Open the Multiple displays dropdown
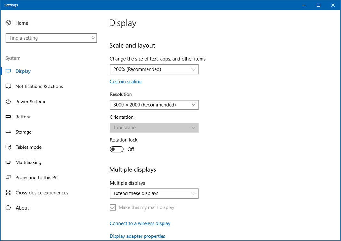 154,193
